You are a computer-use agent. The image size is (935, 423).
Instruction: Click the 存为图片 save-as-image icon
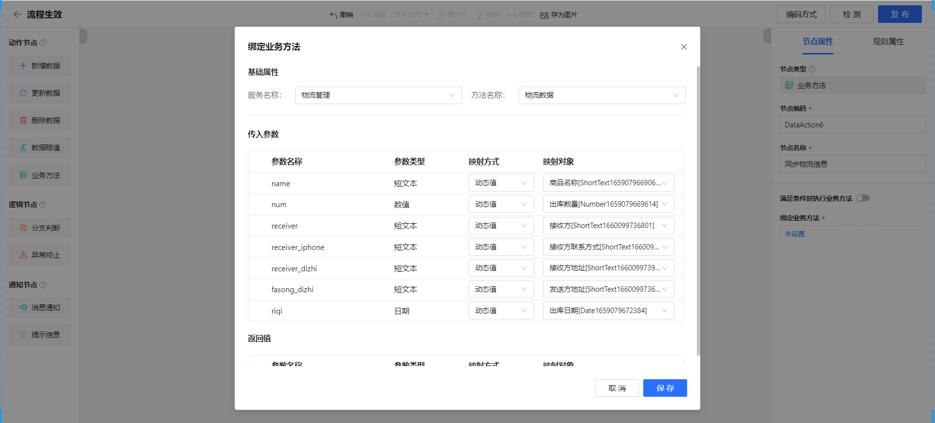coord(544,15)
